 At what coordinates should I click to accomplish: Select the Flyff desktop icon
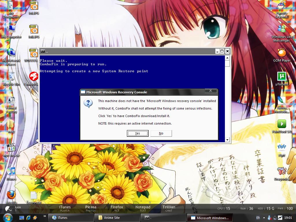(282, 150)
